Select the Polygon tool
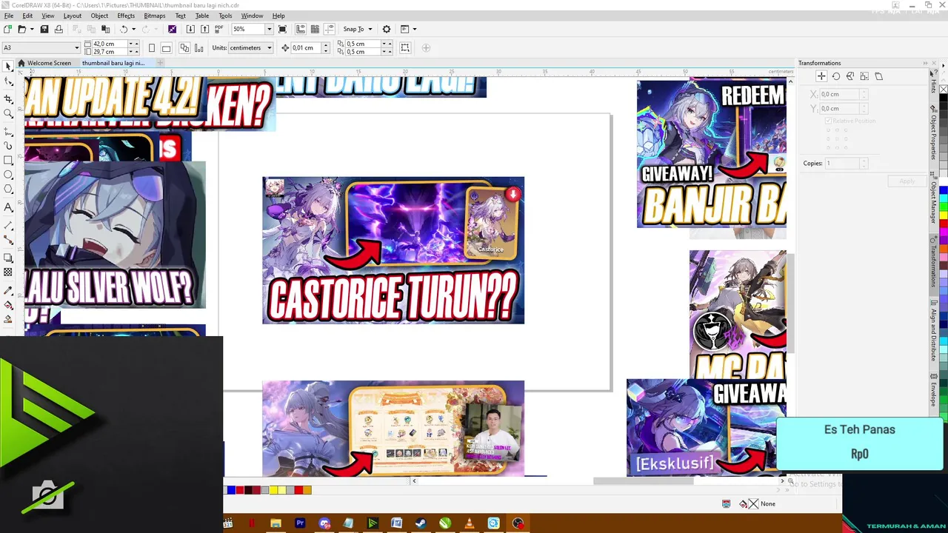This screenshot has height=533, width=948. (8, 190)
